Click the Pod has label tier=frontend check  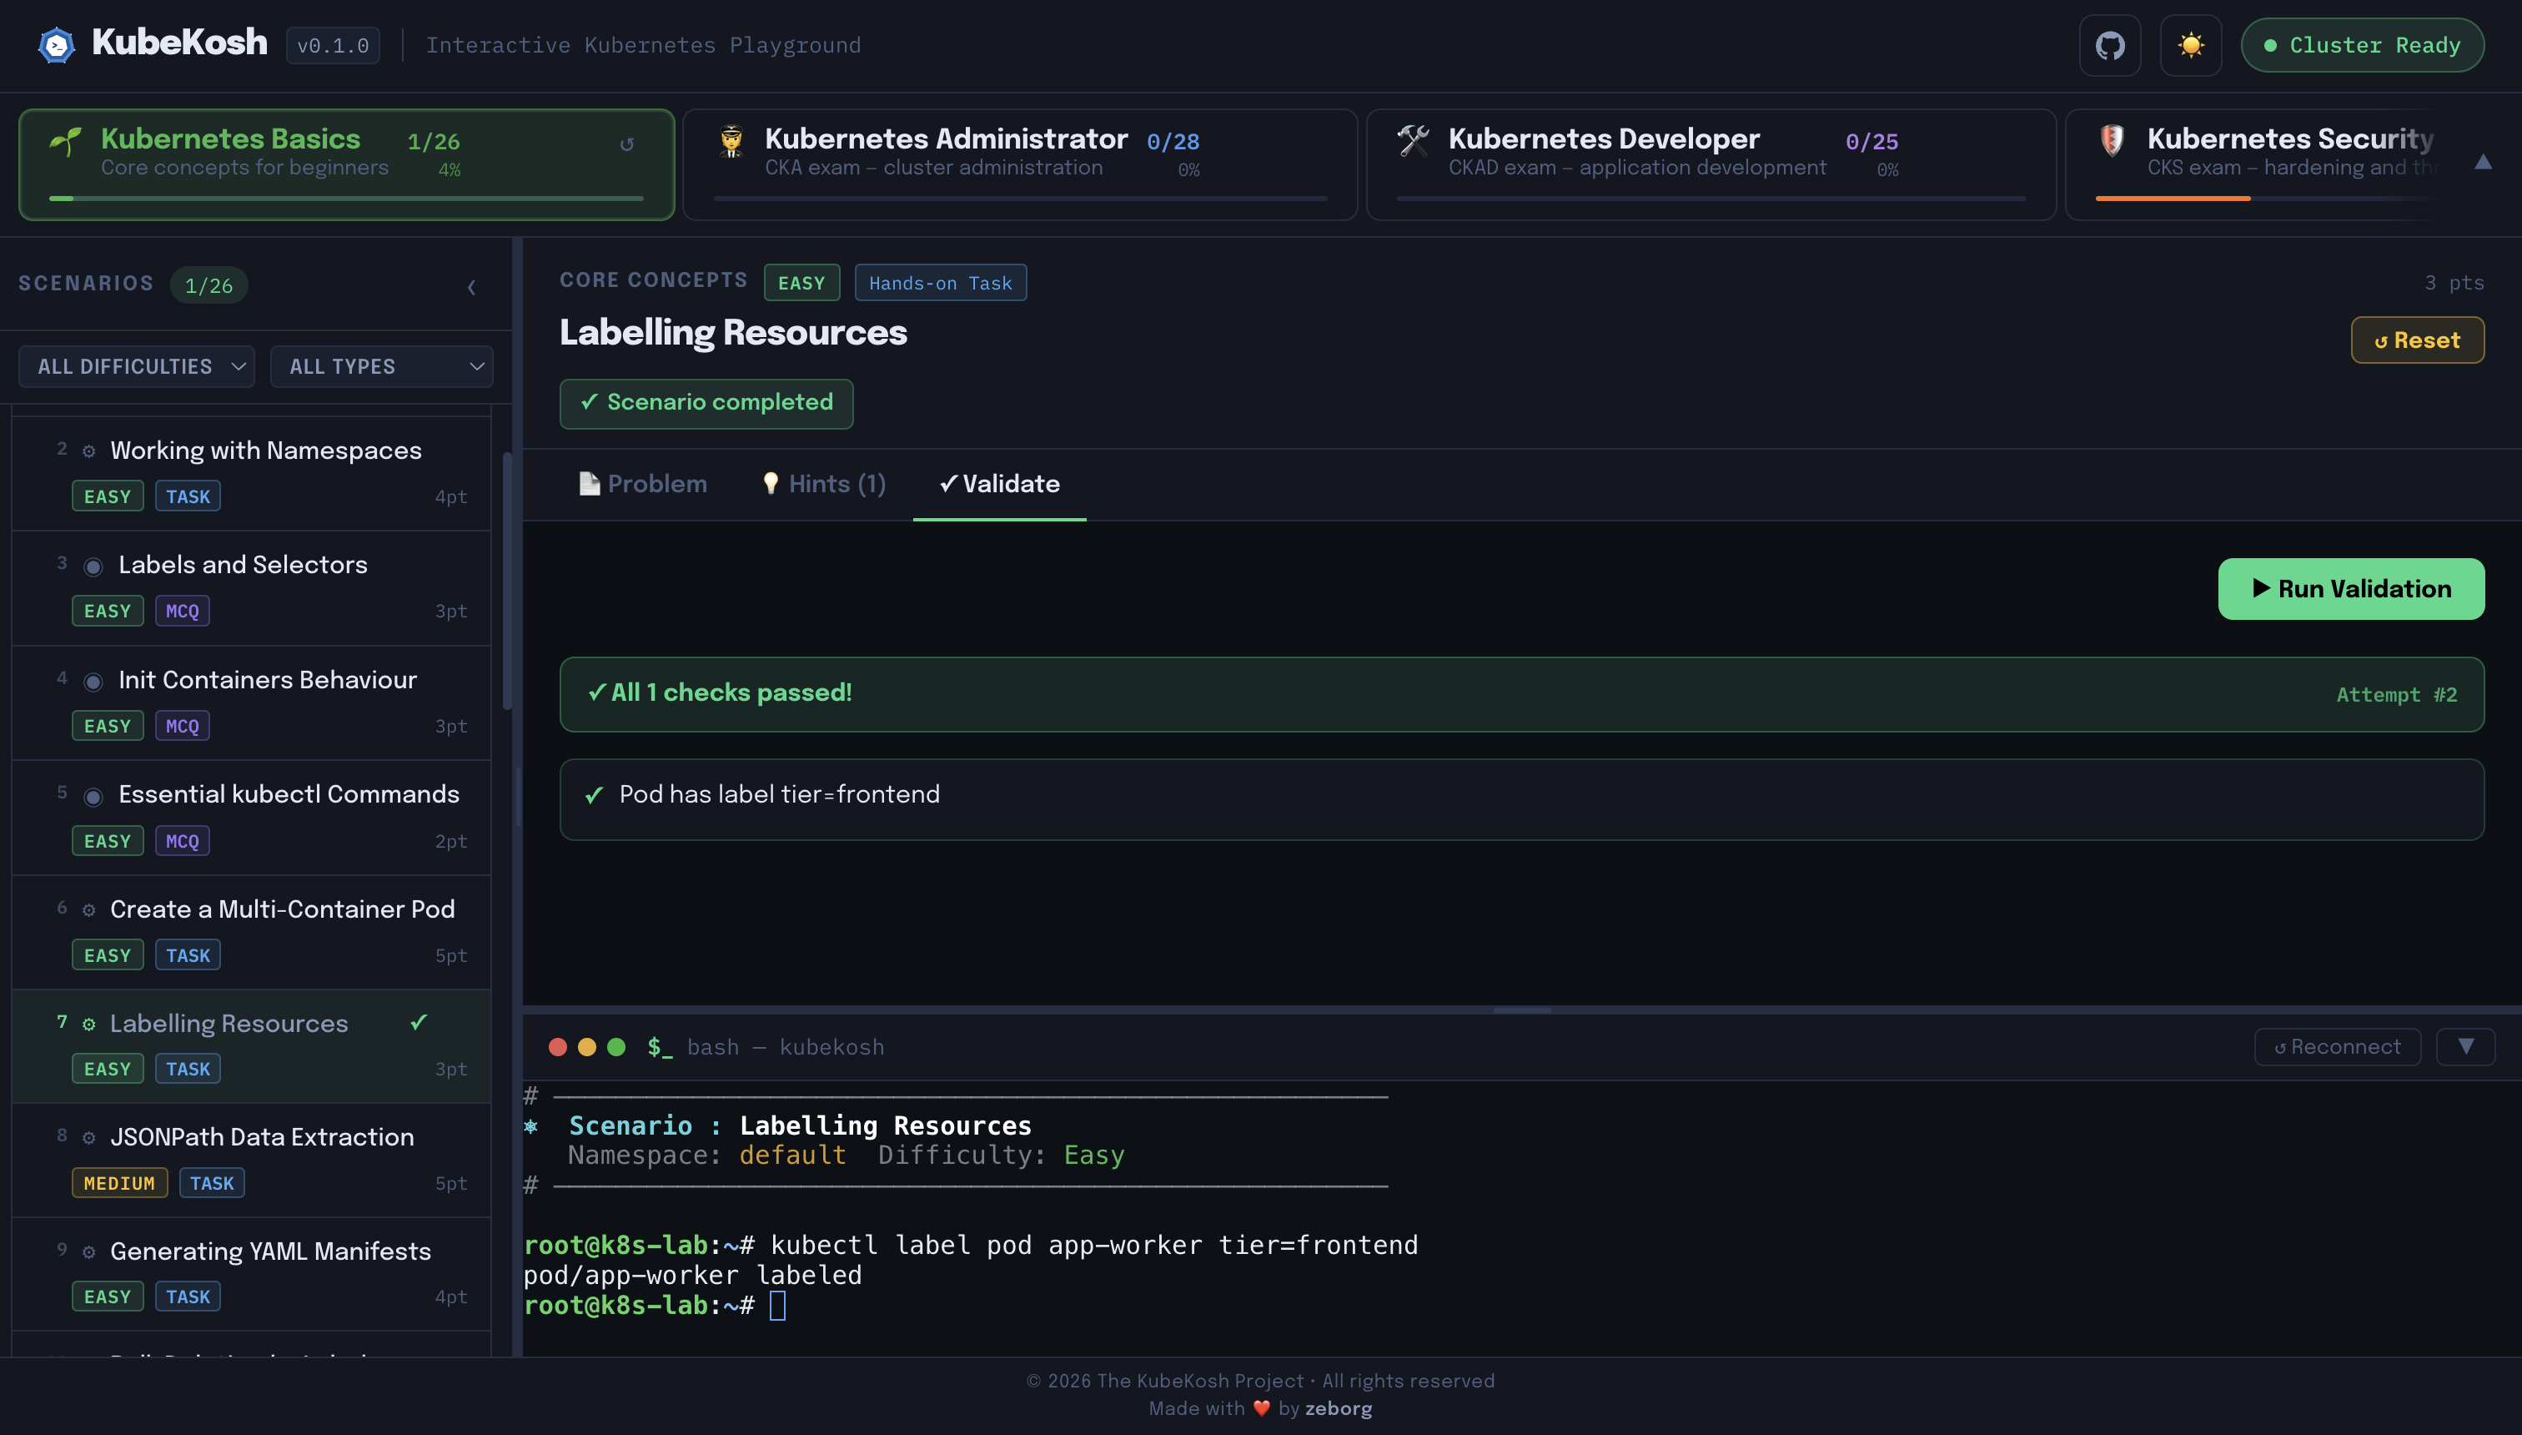pyautogui.click(x=1521, y=798)
